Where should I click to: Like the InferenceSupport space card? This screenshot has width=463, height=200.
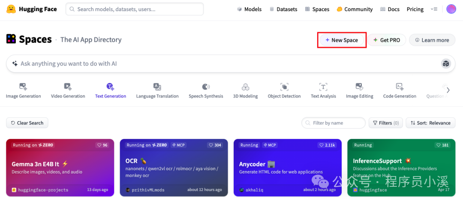pos(442,145)
